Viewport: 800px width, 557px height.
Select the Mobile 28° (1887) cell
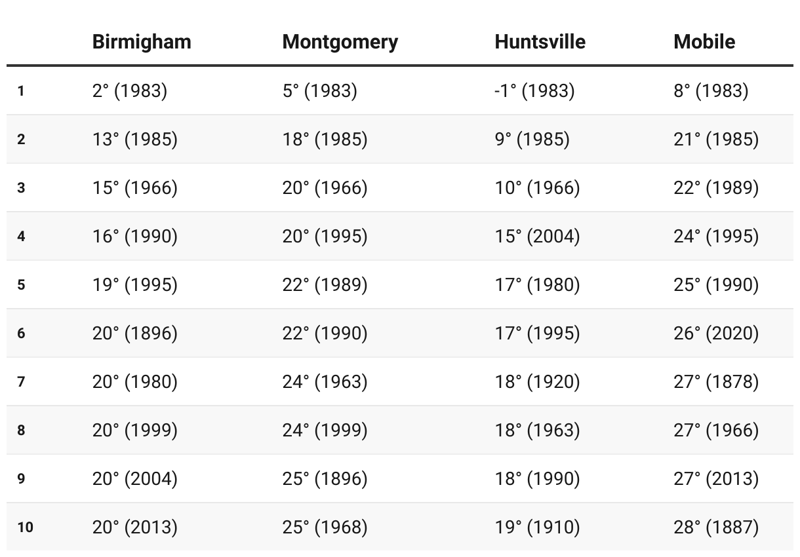716,527
